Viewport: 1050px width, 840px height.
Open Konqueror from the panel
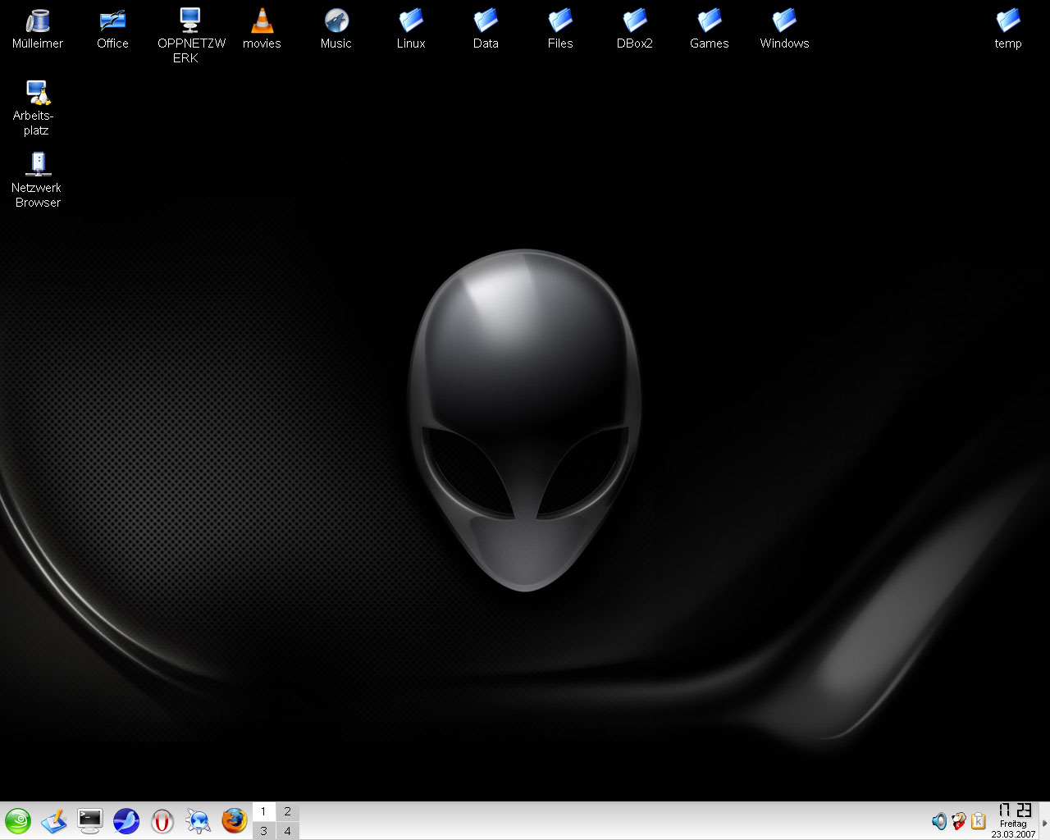pos(199,820)
